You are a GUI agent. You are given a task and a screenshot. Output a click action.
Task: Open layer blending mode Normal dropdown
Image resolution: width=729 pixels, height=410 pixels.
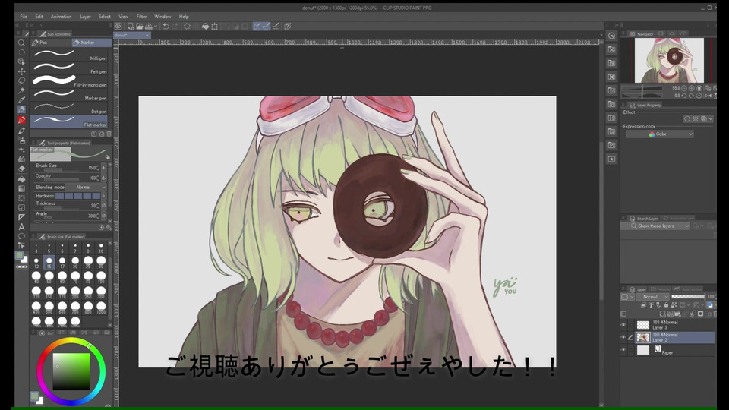point(652,297)
